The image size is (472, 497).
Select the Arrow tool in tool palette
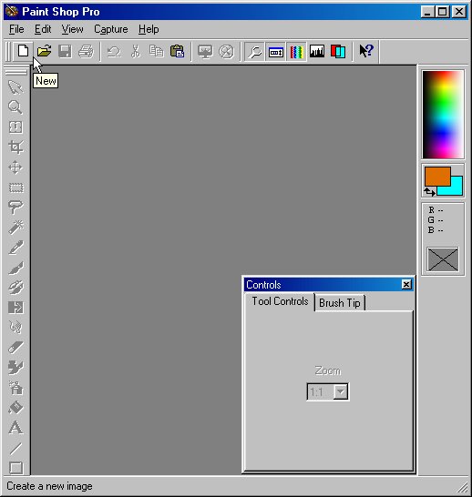[15, 87]
